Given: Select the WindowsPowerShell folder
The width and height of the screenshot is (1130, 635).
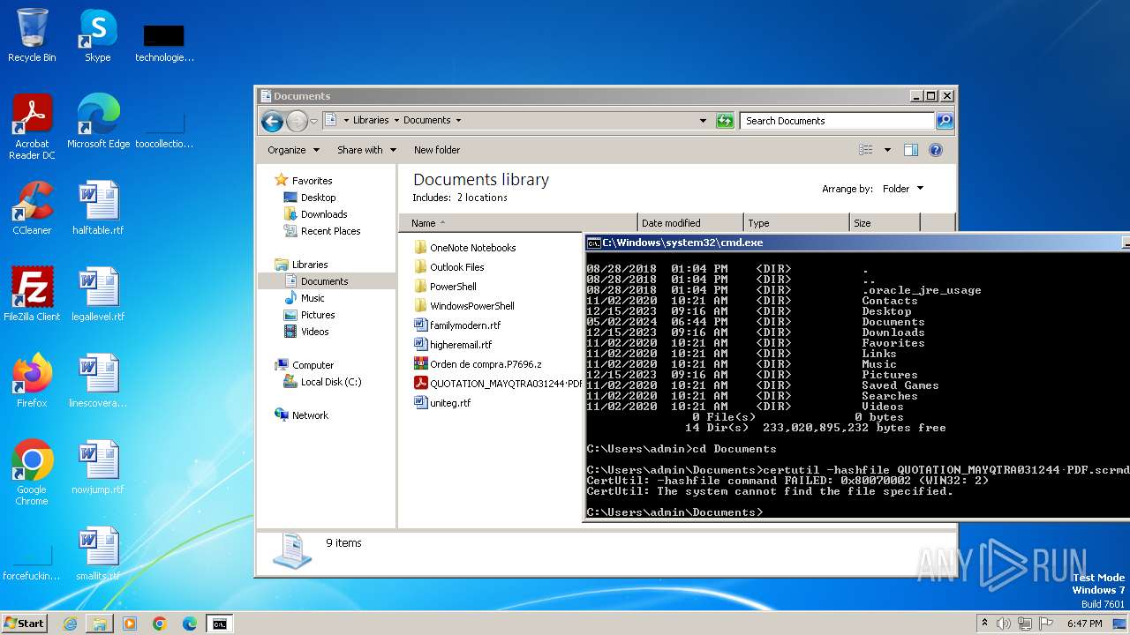Looking at the screenshot, I should [x=464, y=306].
